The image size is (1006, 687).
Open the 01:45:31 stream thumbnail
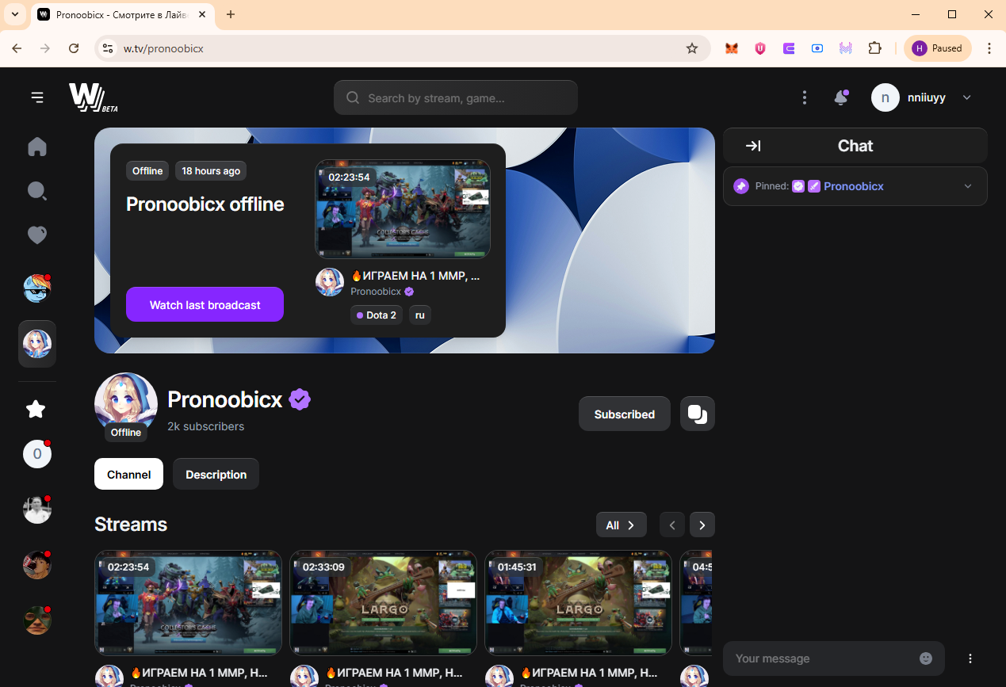[578, 603]
